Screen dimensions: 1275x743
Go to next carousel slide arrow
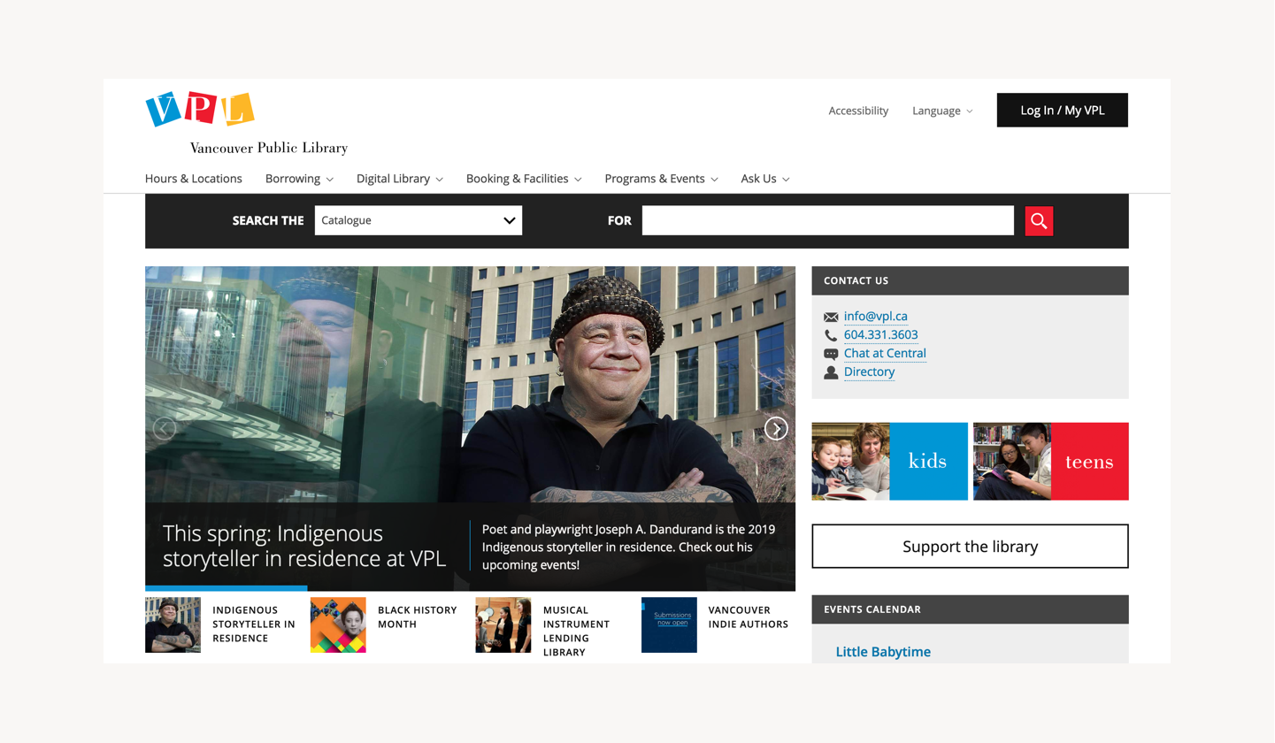tap(776, 428)
